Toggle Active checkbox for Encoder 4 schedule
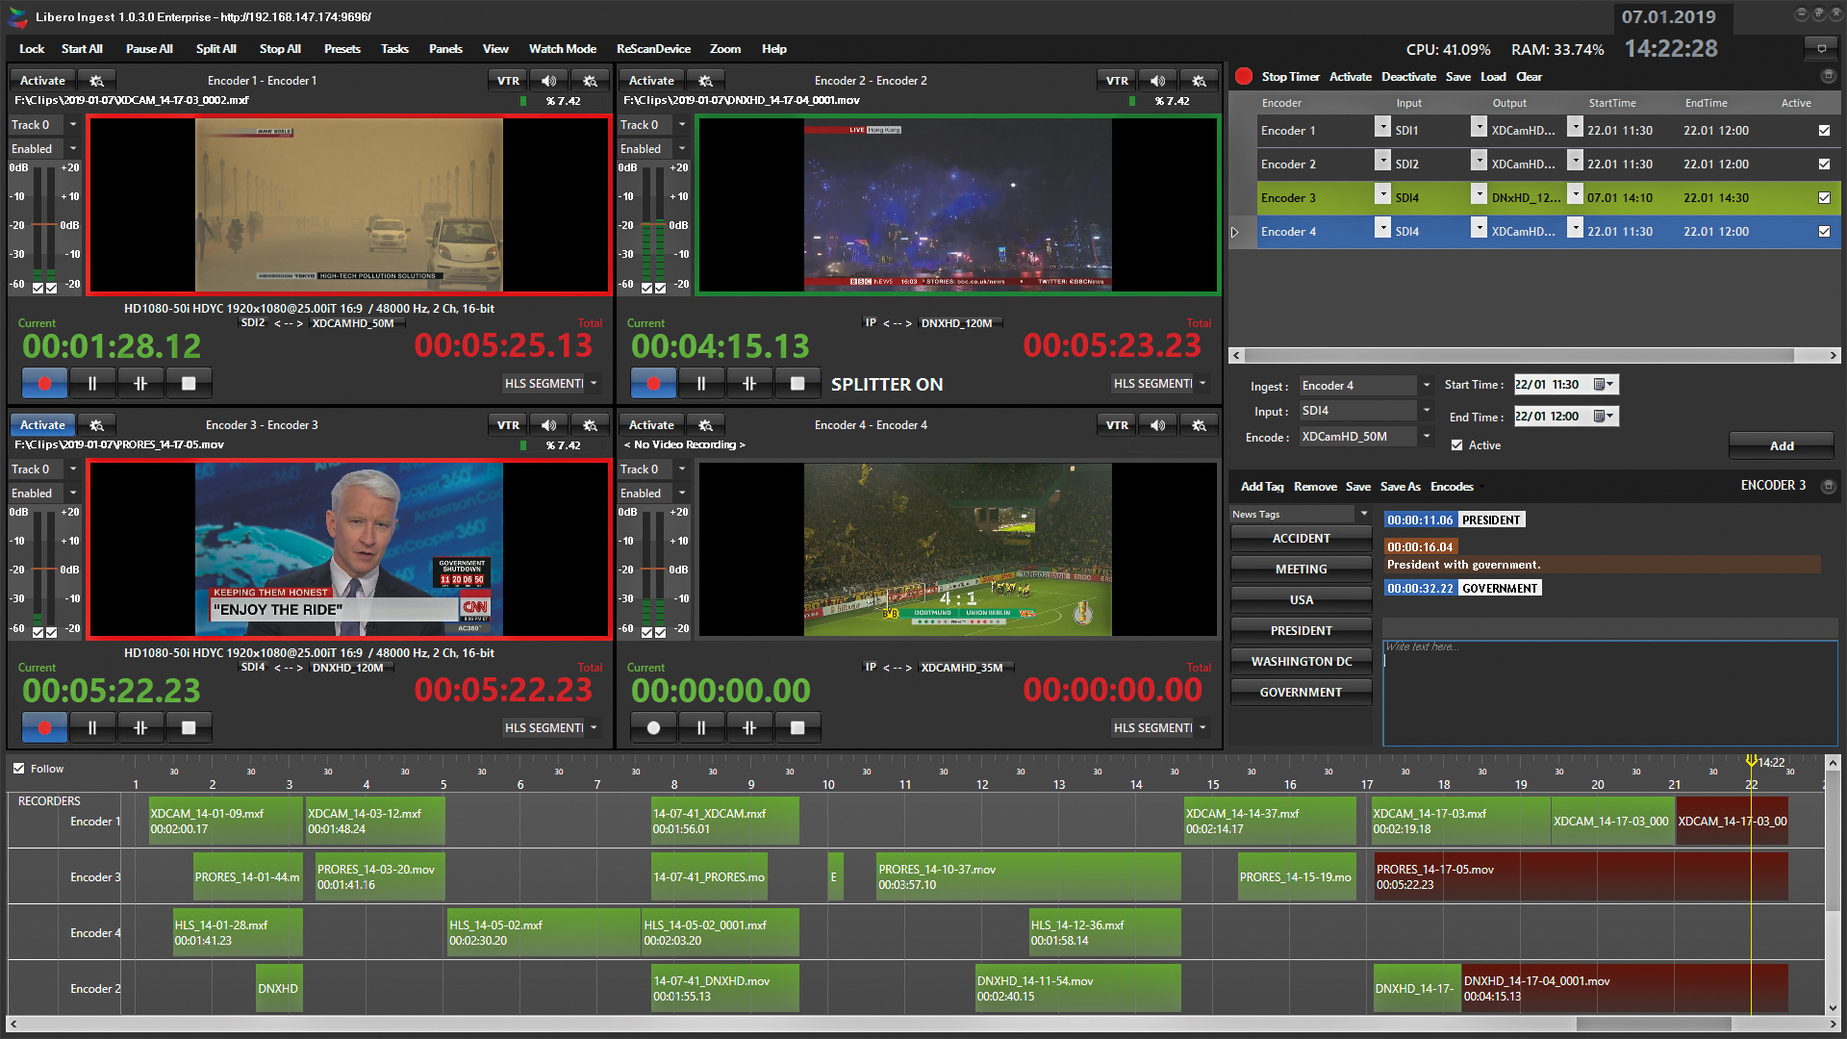 (x=1824, y=232)
